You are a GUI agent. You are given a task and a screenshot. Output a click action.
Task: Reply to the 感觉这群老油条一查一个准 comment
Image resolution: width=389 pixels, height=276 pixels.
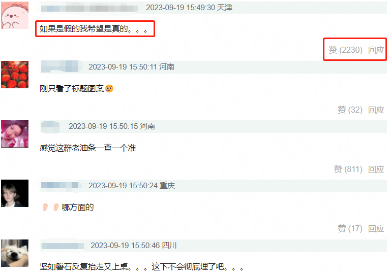click(x=376, y=169)
